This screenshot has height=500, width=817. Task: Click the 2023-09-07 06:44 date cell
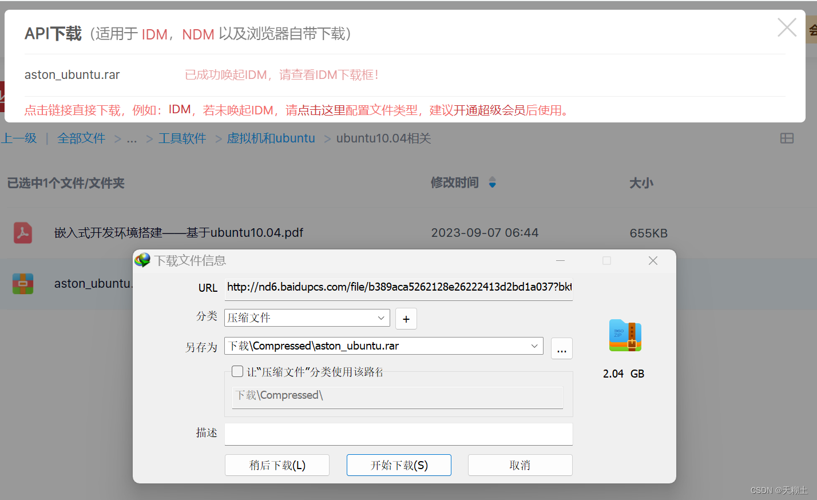[x=485, y=233]
